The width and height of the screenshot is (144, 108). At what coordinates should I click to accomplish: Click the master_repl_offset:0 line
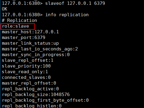[x=29, y=83]
